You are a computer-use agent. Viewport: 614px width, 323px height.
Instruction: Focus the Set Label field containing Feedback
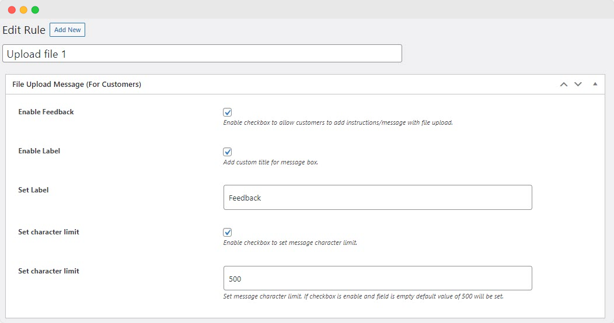click(x=378, y=198)
